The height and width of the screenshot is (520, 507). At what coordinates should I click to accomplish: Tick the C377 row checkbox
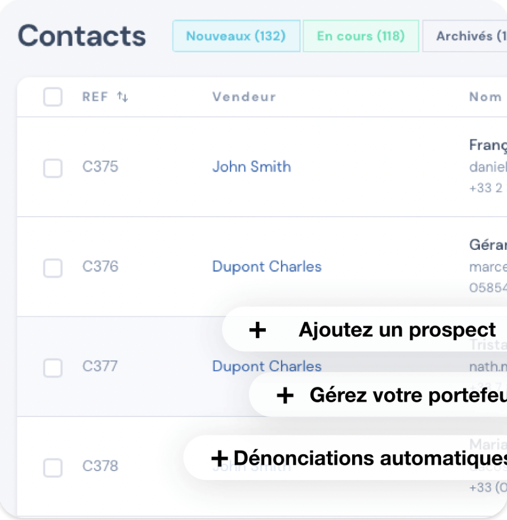pos(53,367)
